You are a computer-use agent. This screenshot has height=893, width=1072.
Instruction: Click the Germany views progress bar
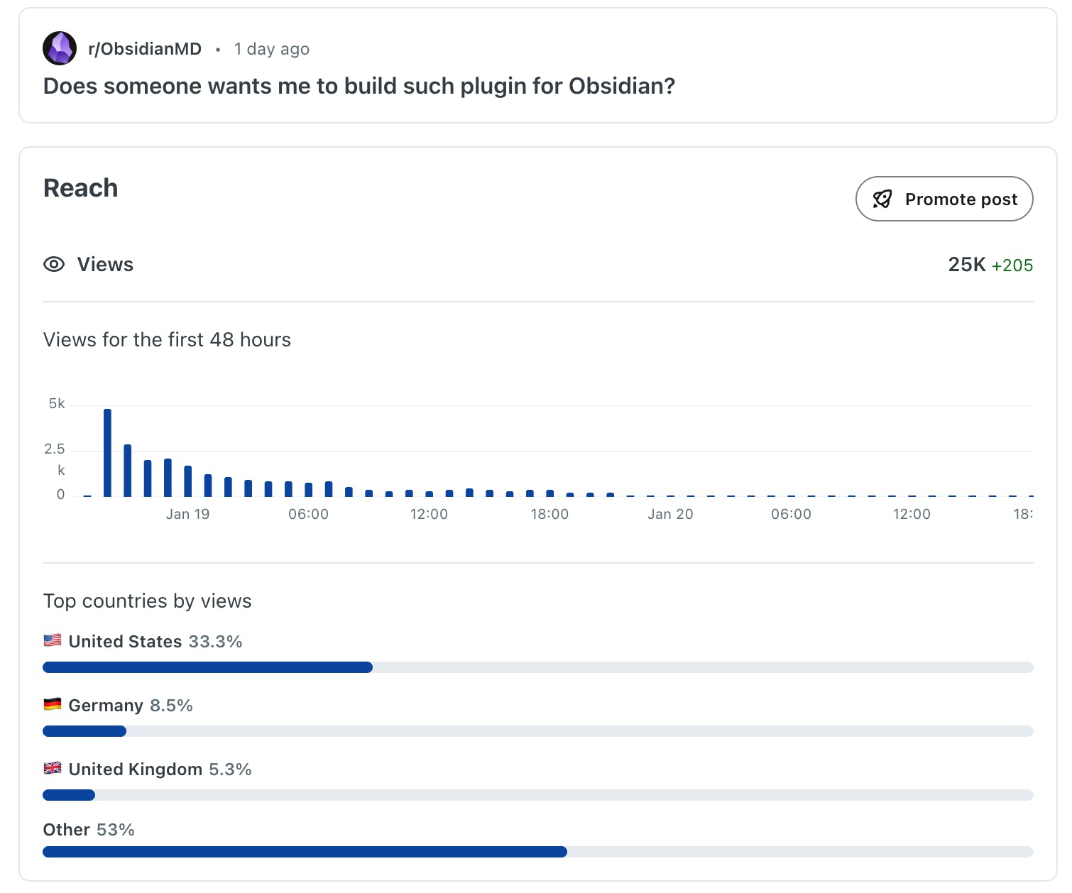[537, 731]
